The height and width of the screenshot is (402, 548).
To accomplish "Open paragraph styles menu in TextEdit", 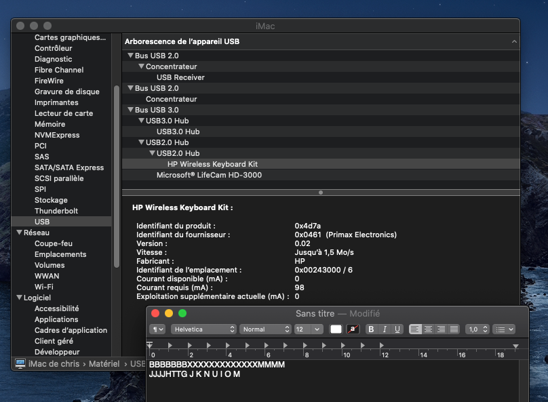I will [157, 329].
